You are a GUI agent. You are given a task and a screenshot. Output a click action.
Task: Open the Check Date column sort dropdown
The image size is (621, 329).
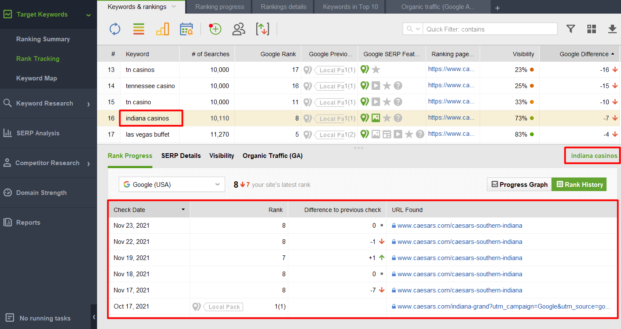[x=183, y=209]
